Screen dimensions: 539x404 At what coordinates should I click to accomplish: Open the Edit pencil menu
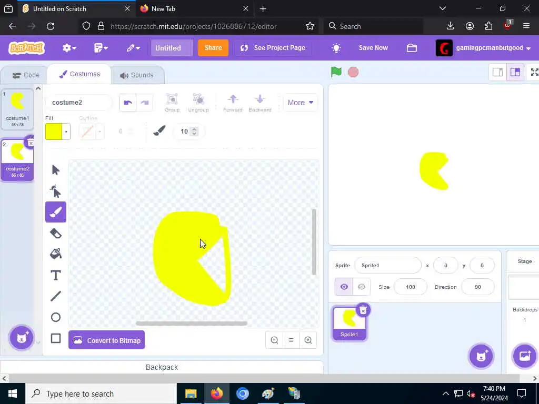tap(133, 48)
